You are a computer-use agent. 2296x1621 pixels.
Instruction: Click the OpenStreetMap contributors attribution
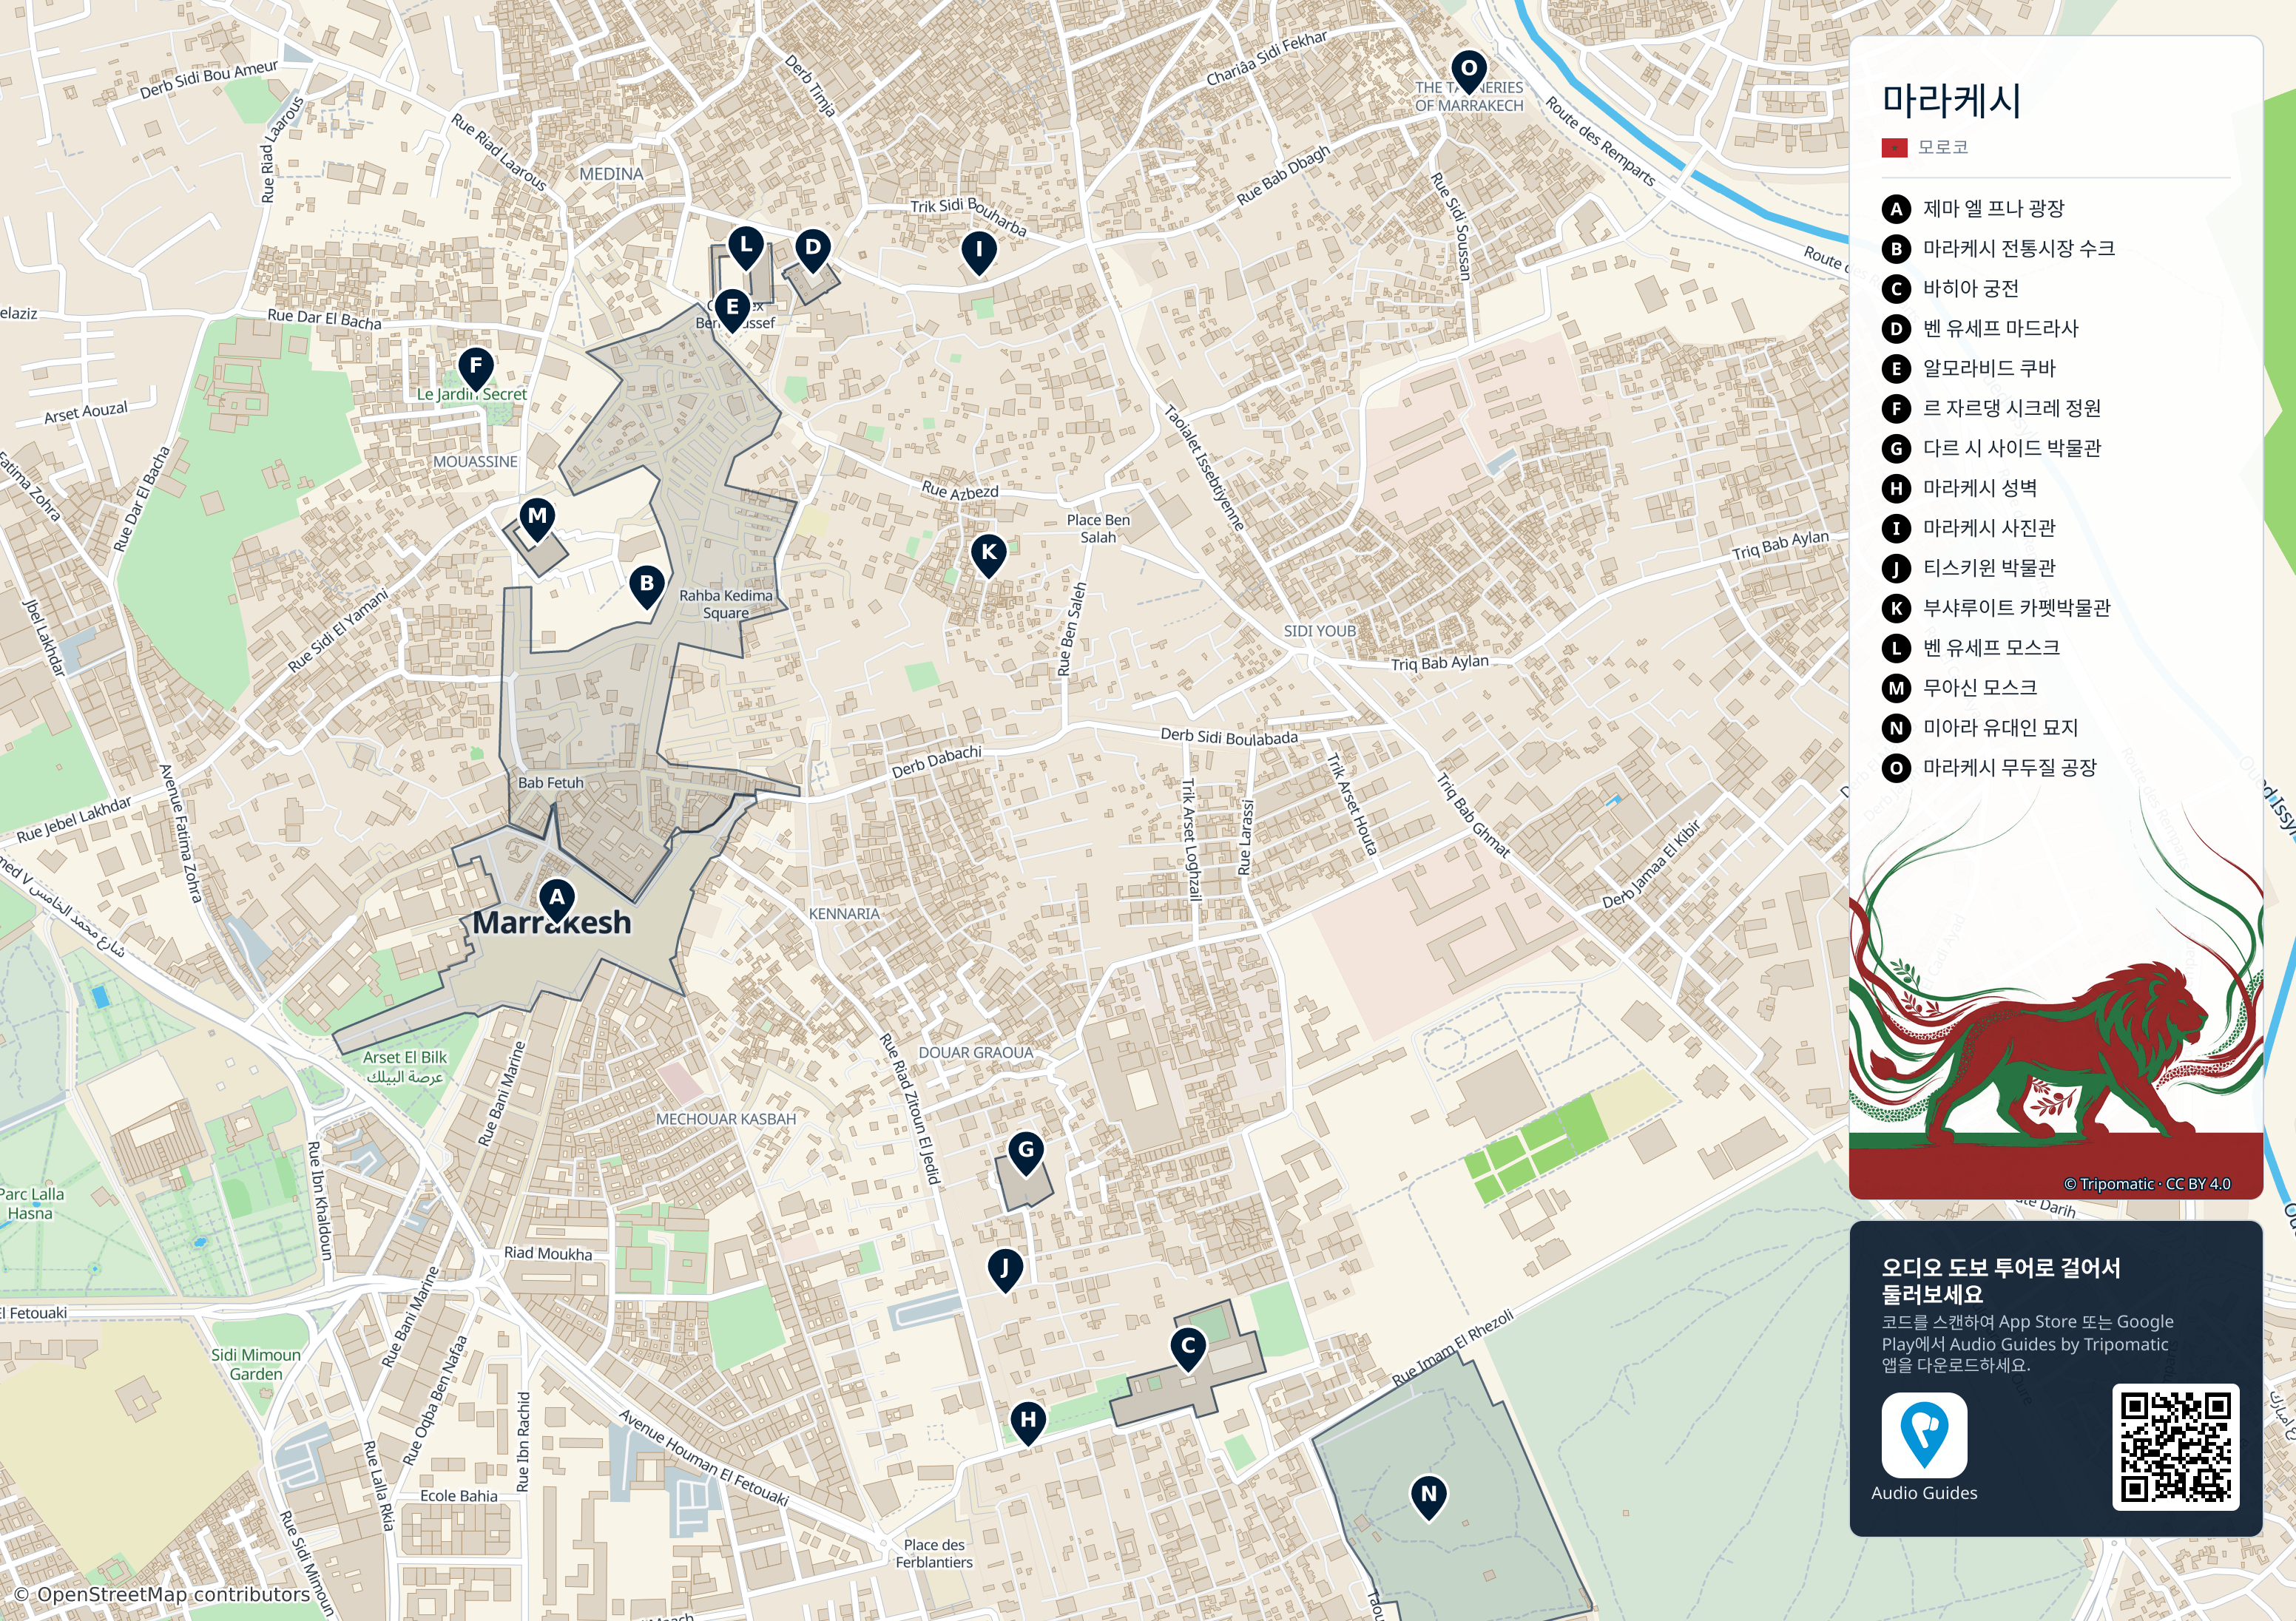pyautogui.click(x=162, y=1594)
